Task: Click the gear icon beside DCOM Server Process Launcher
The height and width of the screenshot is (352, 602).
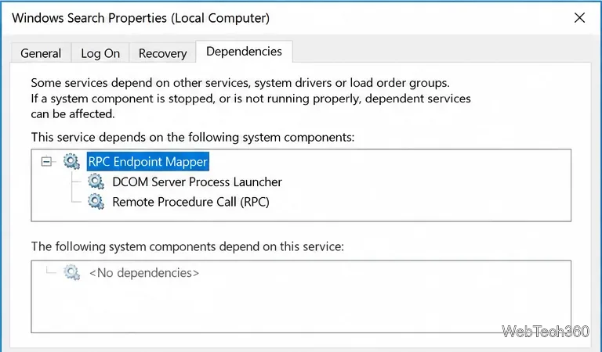Action: tap(96, 182)
